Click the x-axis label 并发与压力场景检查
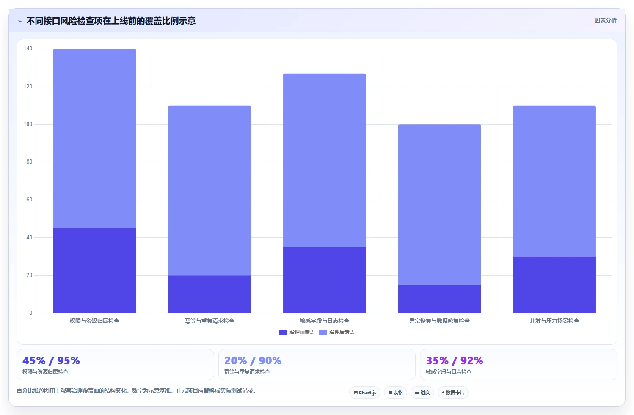The height and width of the screenshot is (415, 634). pos(554,321)
